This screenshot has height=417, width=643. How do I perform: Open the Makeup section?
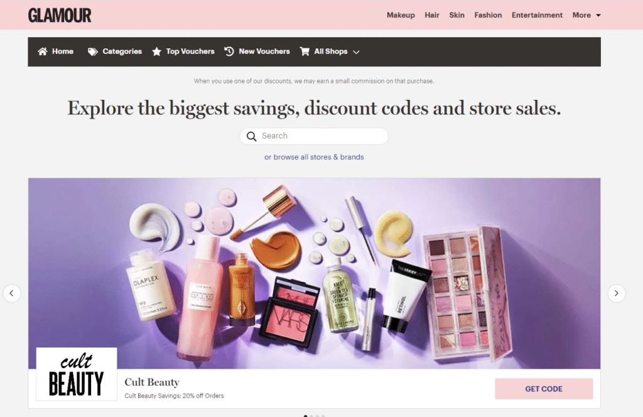tap(401, 15)
